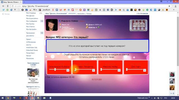This screenshot has width=179, height=100.
Task: Open the blue N bookmark icon
Action: (155, 10)
